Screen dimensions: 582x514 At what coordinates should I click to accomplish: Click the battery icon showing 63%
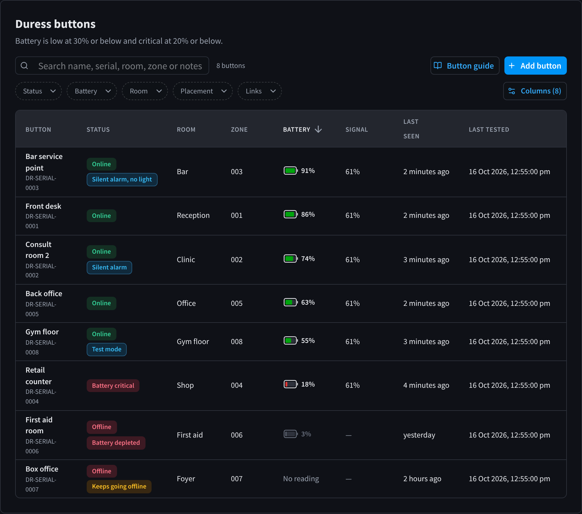[291, 302]
